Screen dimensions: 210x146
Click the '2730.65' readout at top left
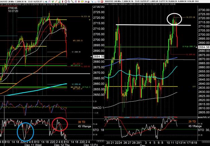(x=12, y=8)
